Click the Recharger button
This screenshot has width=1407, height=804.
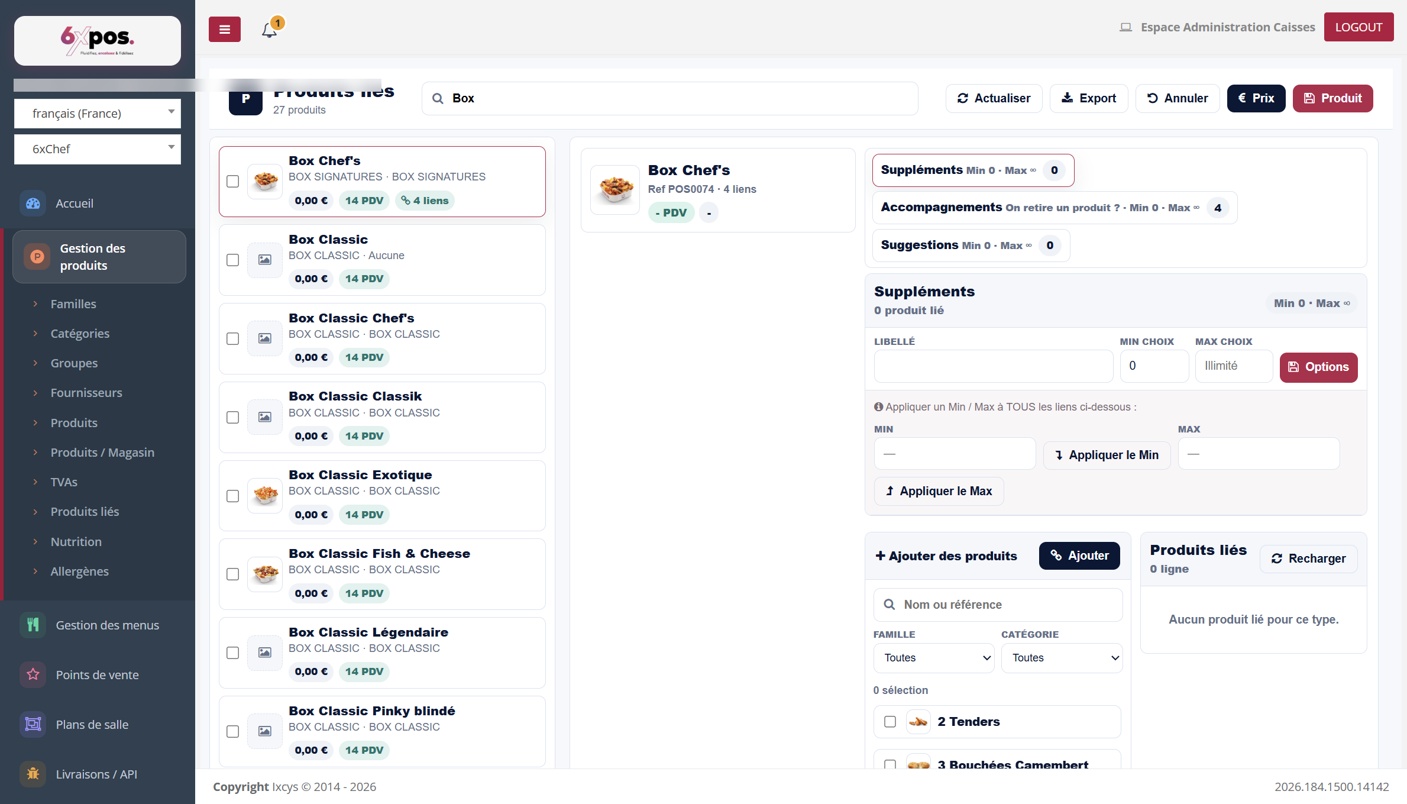(x=1308, y=558)
